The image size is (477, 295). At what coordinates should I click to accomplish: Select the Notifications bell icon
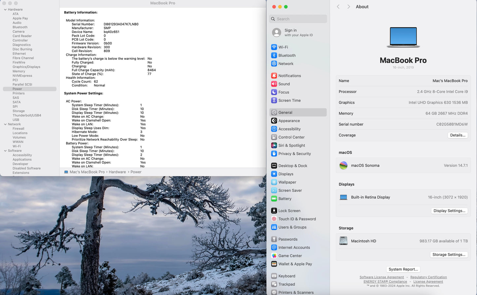274,76
